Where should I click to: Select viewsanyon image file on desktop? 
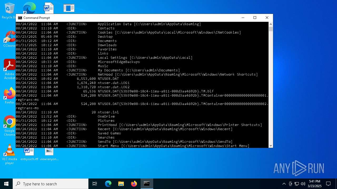point(49,154)
